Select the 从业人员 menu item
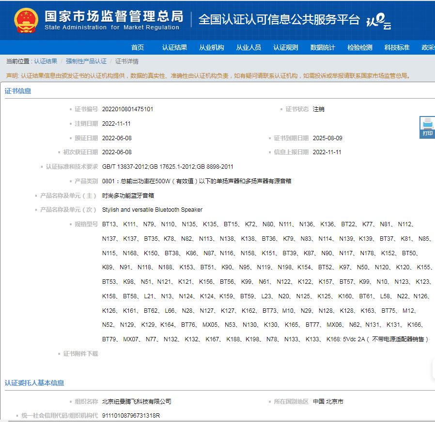The height and width of the screenshot is (422, 435). point(249,47)
